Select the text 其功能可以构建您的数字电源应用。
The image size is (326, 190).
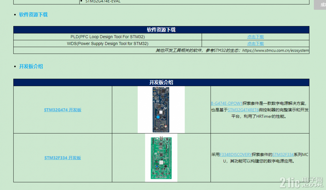tap(262, 161)
